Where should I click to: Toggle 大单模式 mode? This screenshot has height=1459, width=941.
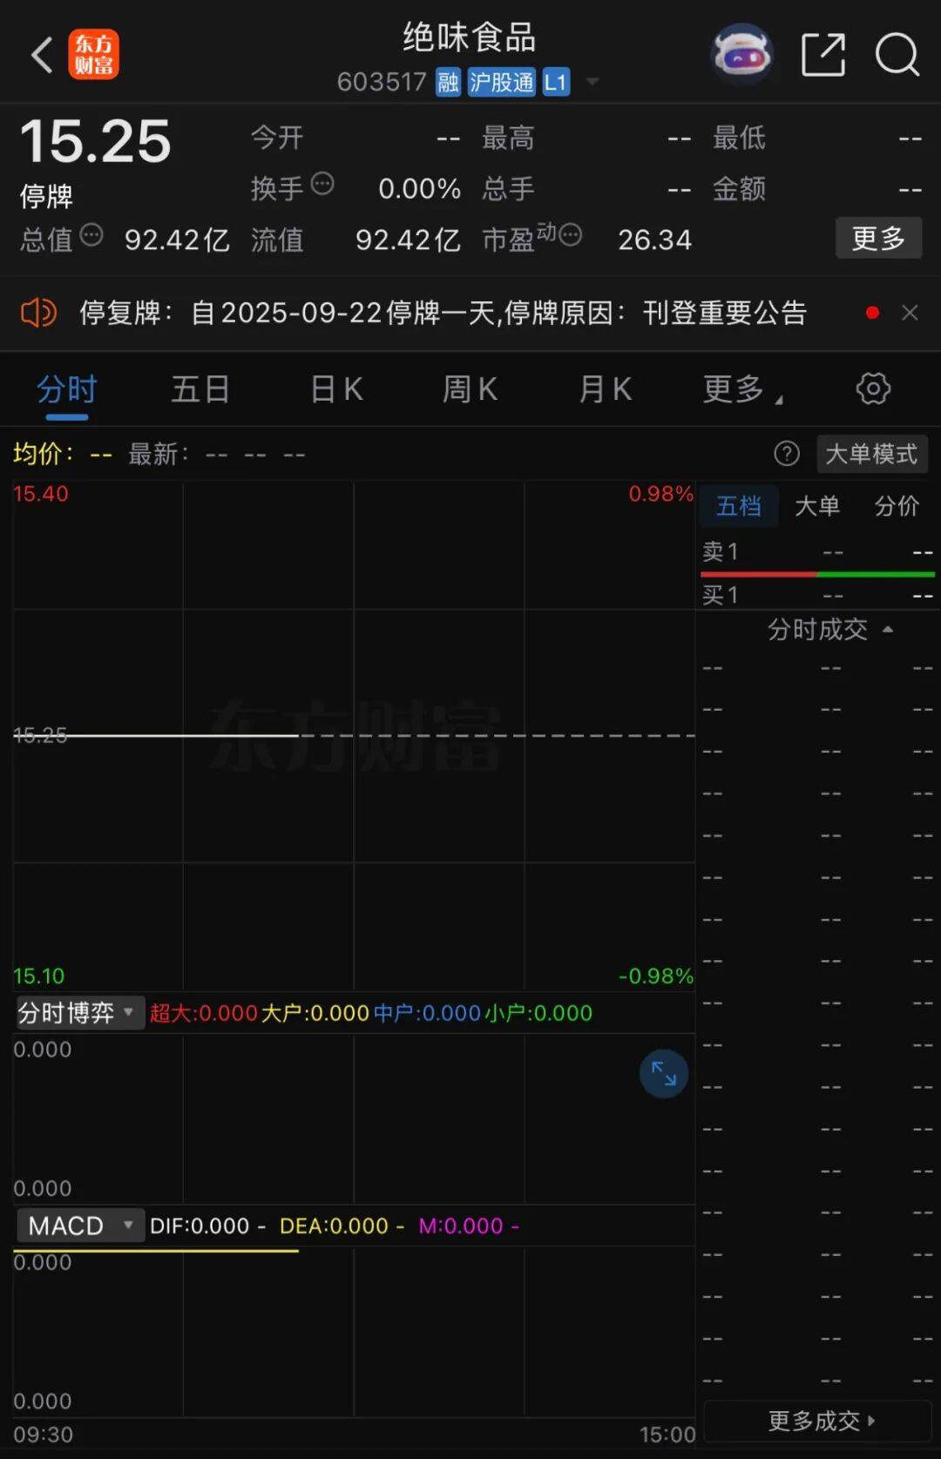click(870, 454)
